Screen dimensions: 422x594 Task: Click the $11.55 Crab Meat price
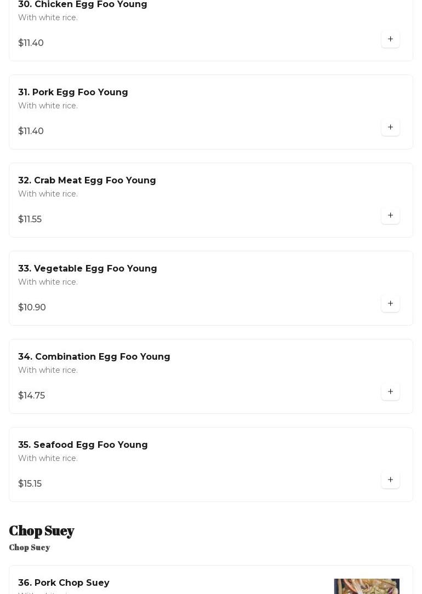(30, 219)
